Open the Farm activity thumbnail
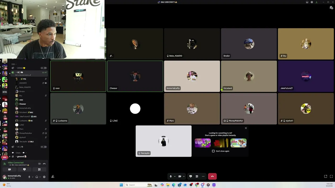 [x=238, y=143]
